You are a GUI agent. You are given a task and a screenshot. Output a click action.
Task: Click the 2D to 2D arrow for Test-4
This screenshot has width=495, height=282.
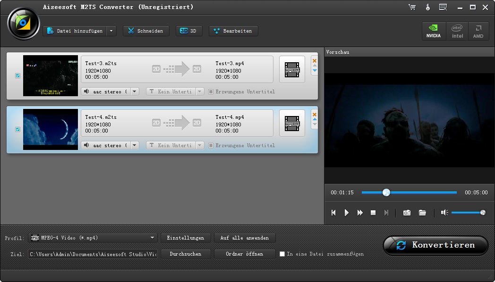click(x=177, y=123)
